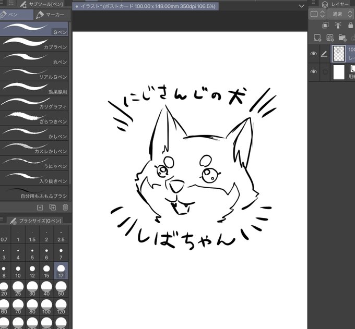Choose brush size 10
This screenshot has width=355, height=329.
pyautogui.click(x=18, y=271)
